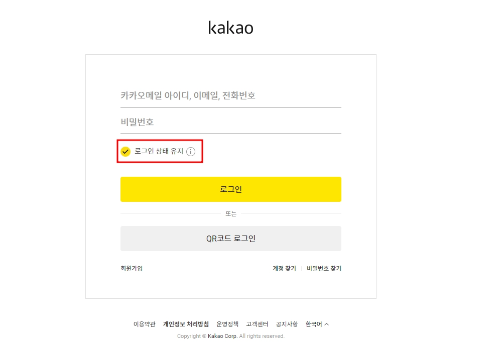Choose the QR코드 로그인 button
Image resolution: width=501 pixels, height=345 pixels.
[230, 239]
